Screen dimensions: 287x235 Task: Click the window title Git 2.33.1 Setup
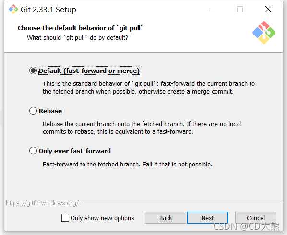(48, 9)
